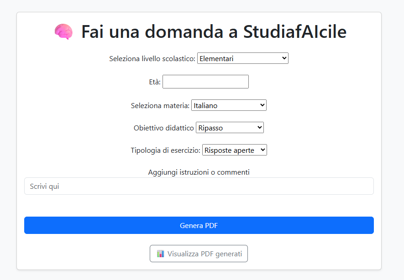
Task: Focus the Età input field
Action: pos(205,82)
